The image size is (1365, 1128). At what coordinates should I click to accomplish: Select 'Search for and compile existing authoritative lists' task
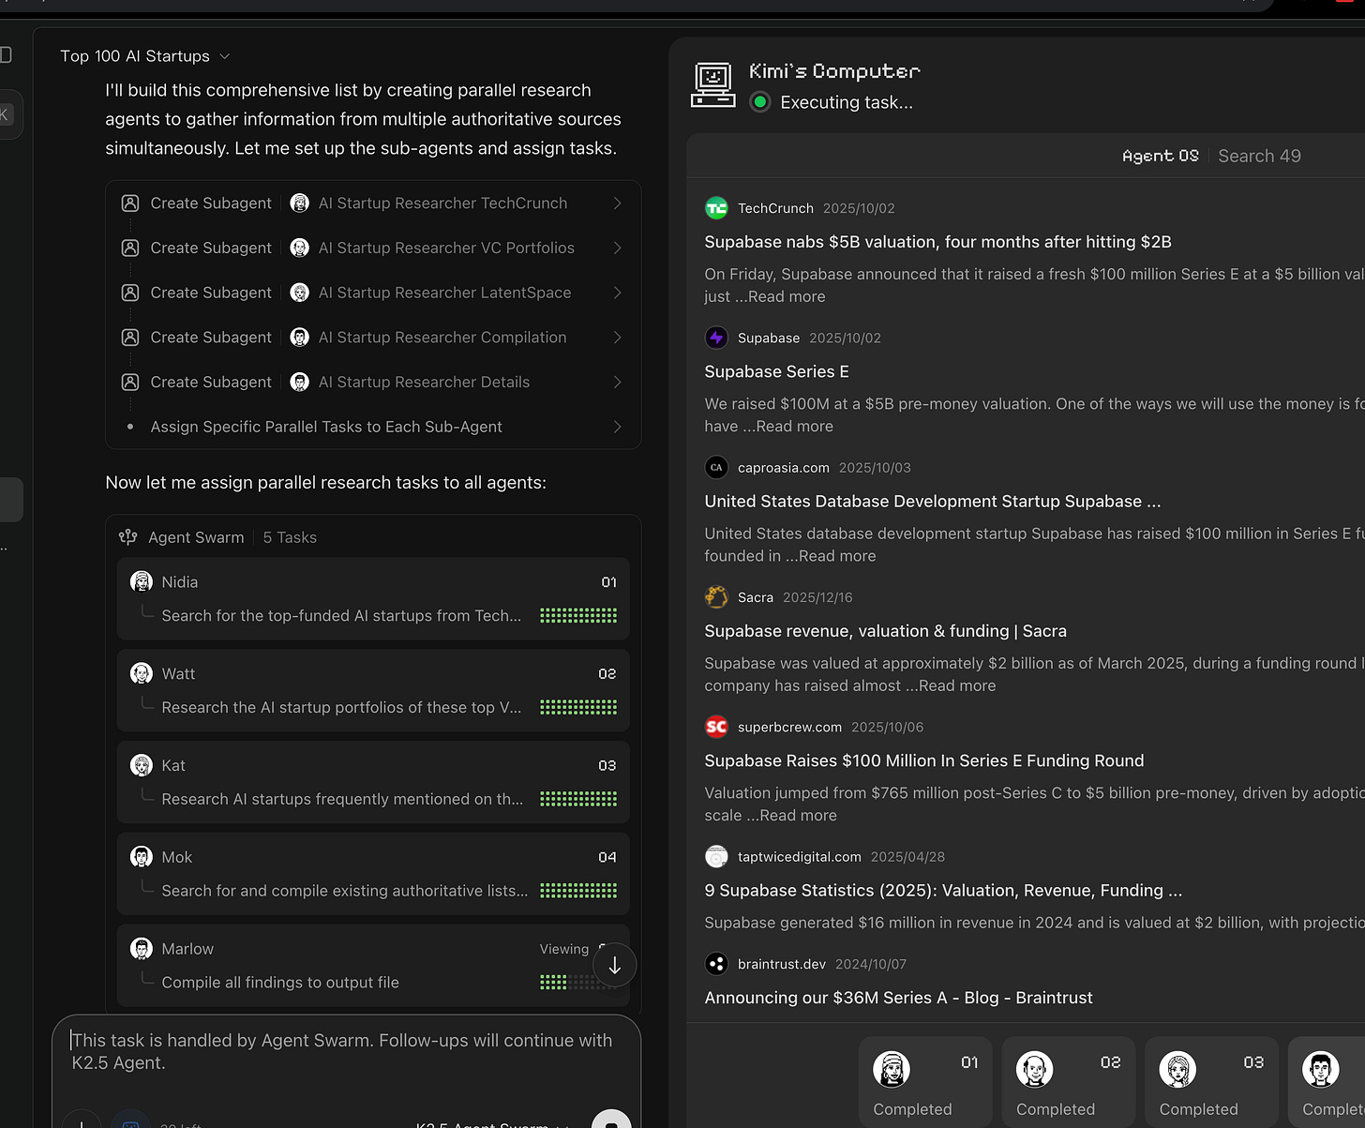click(344, 891)
